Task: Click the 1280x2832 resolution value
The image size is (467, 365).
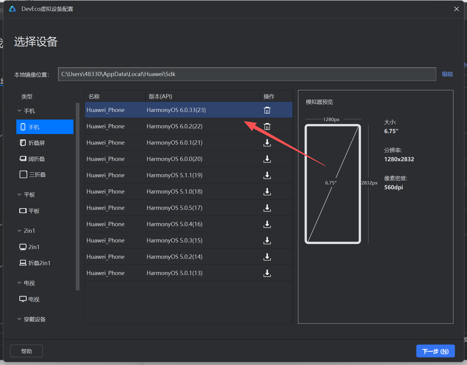Action: tap(399, 159)
